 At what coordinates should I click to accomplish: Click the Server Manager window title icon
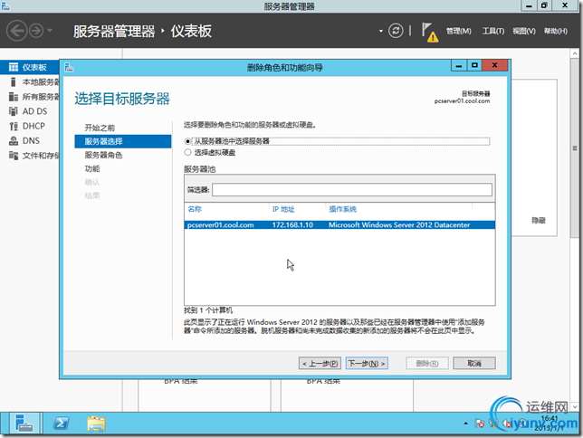(5, 5)
